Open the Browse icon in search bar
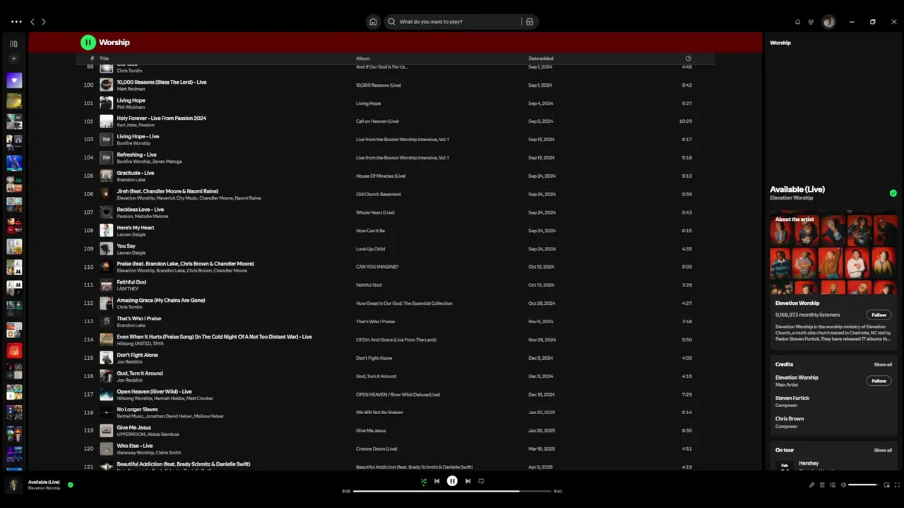Viewport: 904px width, 508px height. pos(530,22)
